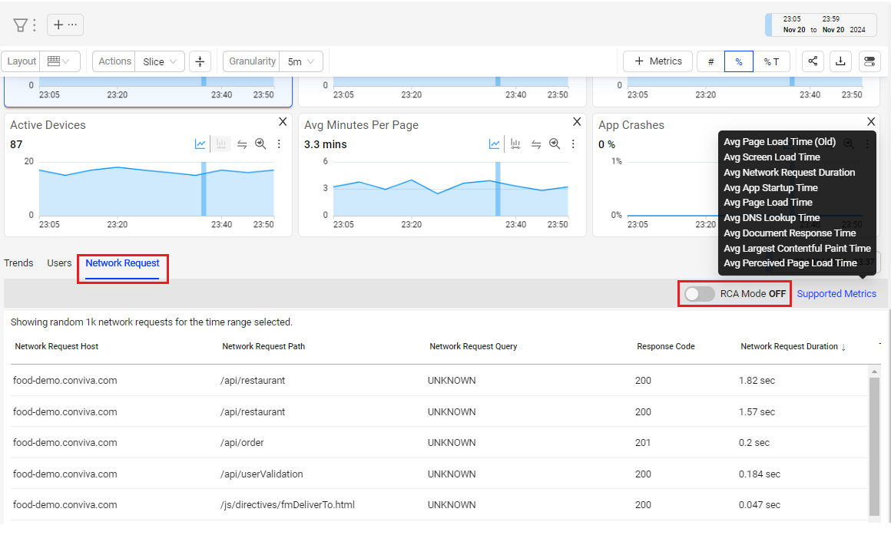891x535 pixels.
Task: Open zoom magnifier on Active Devices chart
Action: (x=260, y=144)
